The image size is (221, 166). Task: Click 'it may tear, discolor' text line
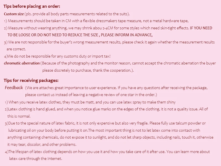click(x=42, y=144)
